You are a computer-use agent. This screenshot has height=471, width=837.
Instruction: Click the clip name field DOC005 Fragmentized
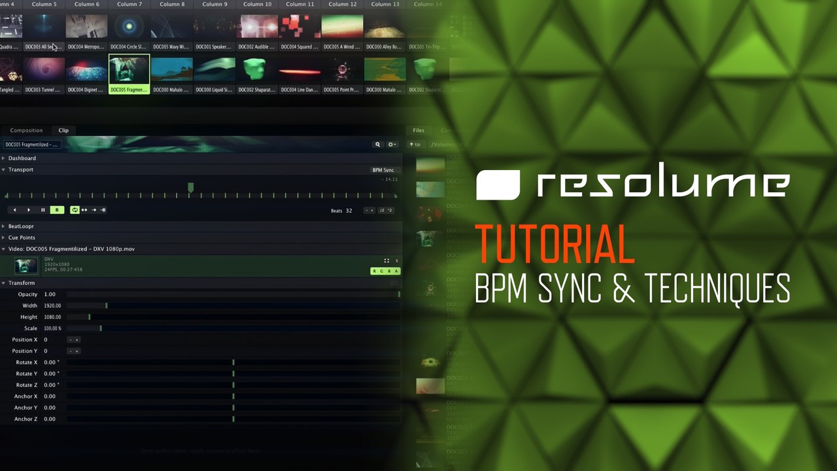(32, 145)
